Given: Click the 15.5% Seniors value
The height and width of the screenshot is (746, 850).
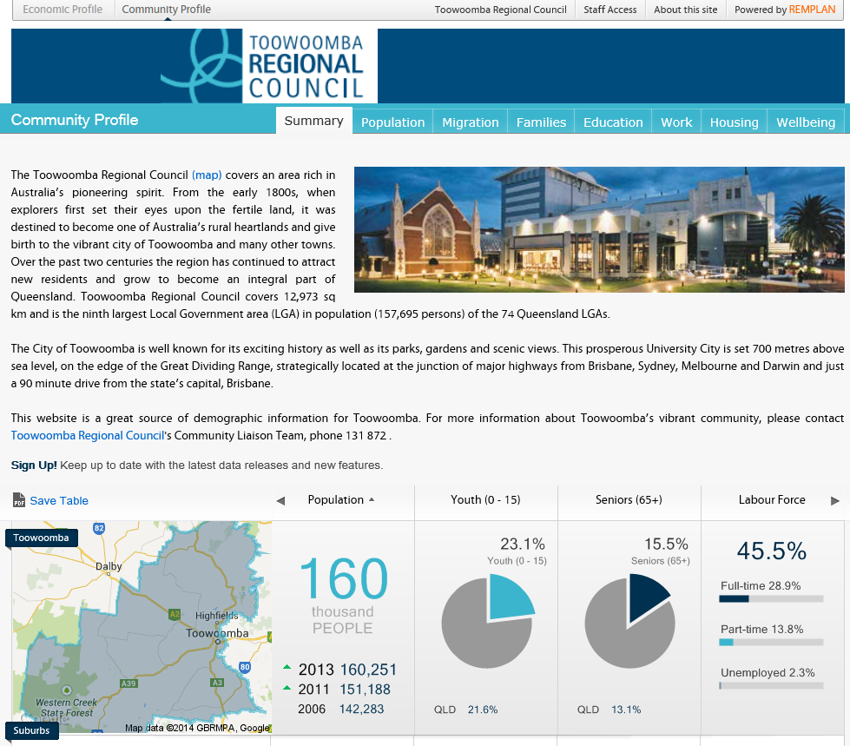Looking at the screenshot, I should [x=666, y=544].
